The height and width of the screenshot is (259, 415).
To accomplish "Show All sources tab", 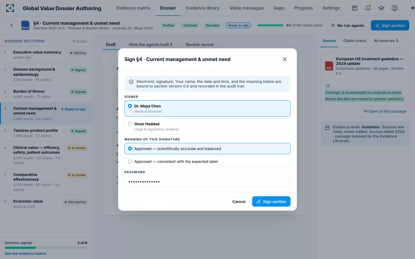I will (x=386, y=41).
